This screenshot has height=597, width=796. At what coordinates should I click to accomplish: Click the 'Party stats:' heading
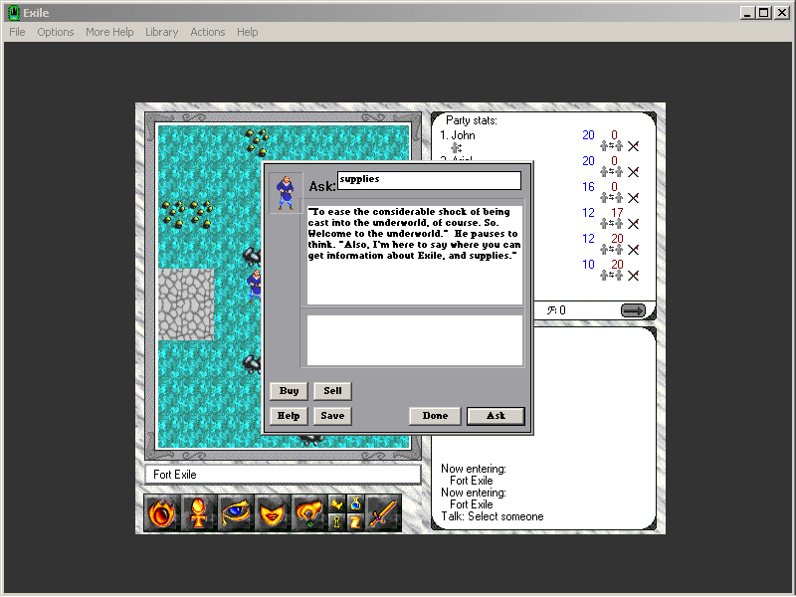[471, 120]
